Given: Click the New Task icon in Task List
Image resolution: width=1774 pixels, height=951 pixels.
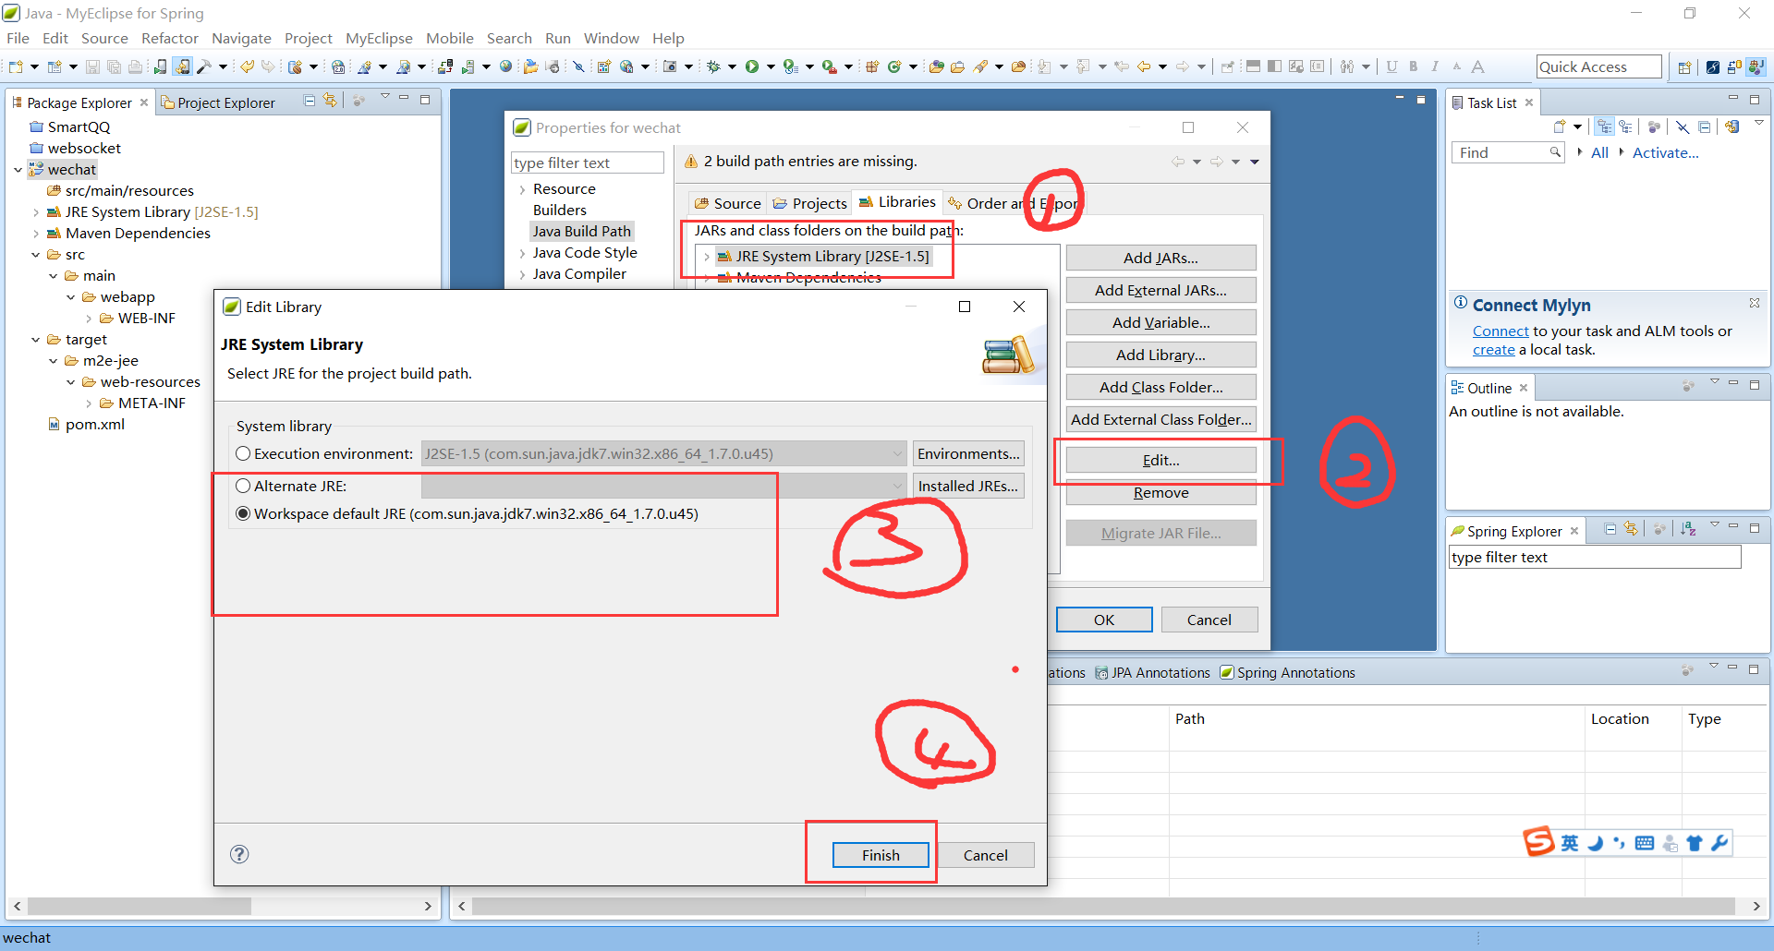Looking at the screenshot, I should [1560, 127].
